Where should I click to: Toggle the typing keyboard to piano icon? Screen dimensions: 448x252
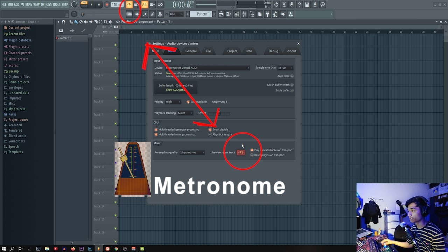(x=129, y=14)
